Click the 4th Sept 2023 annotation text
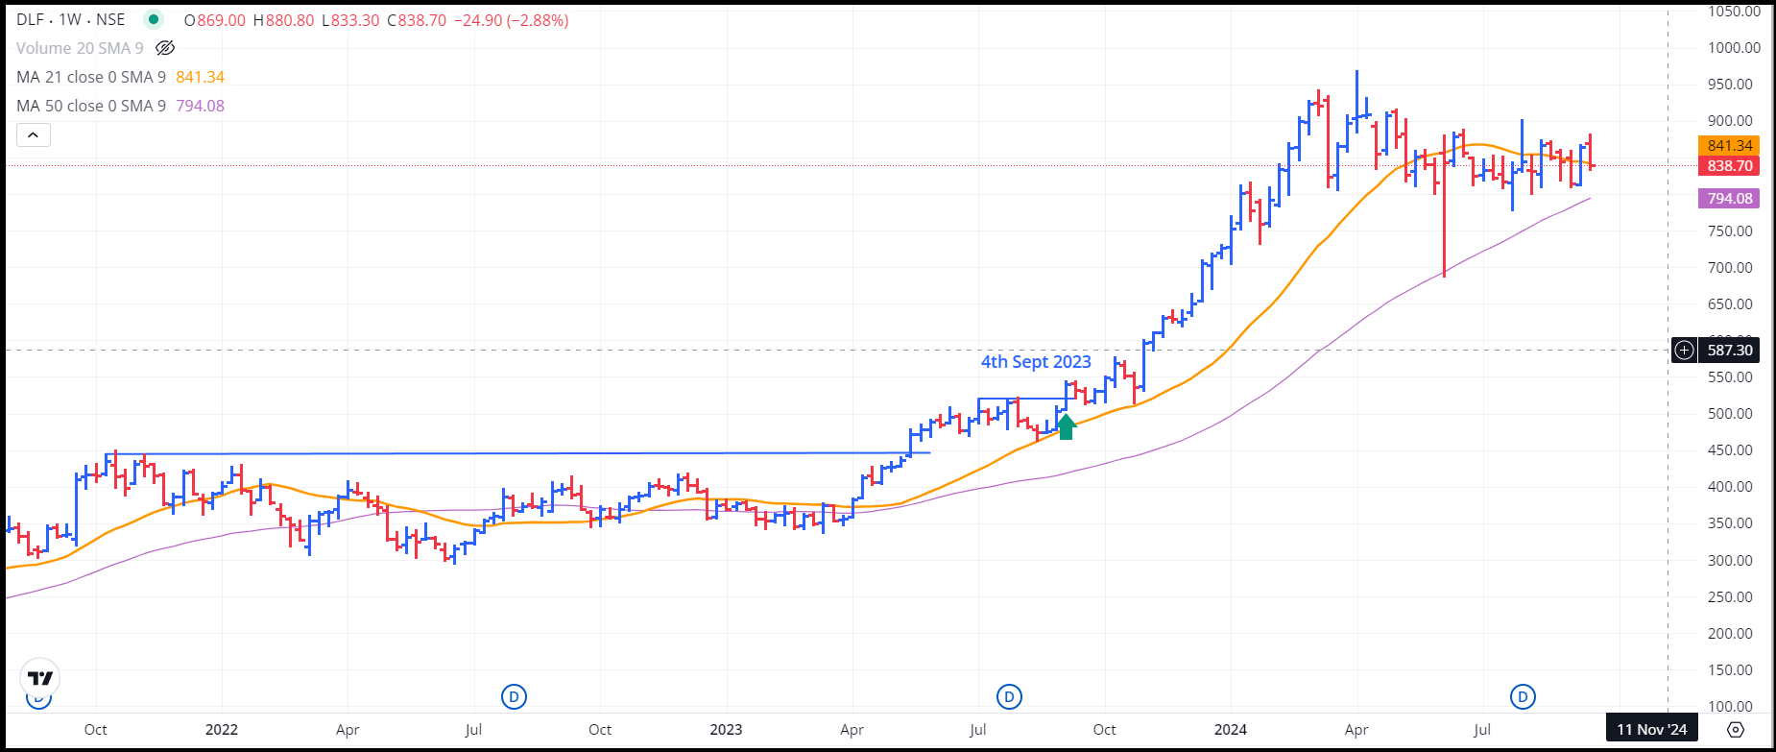 1036,362
